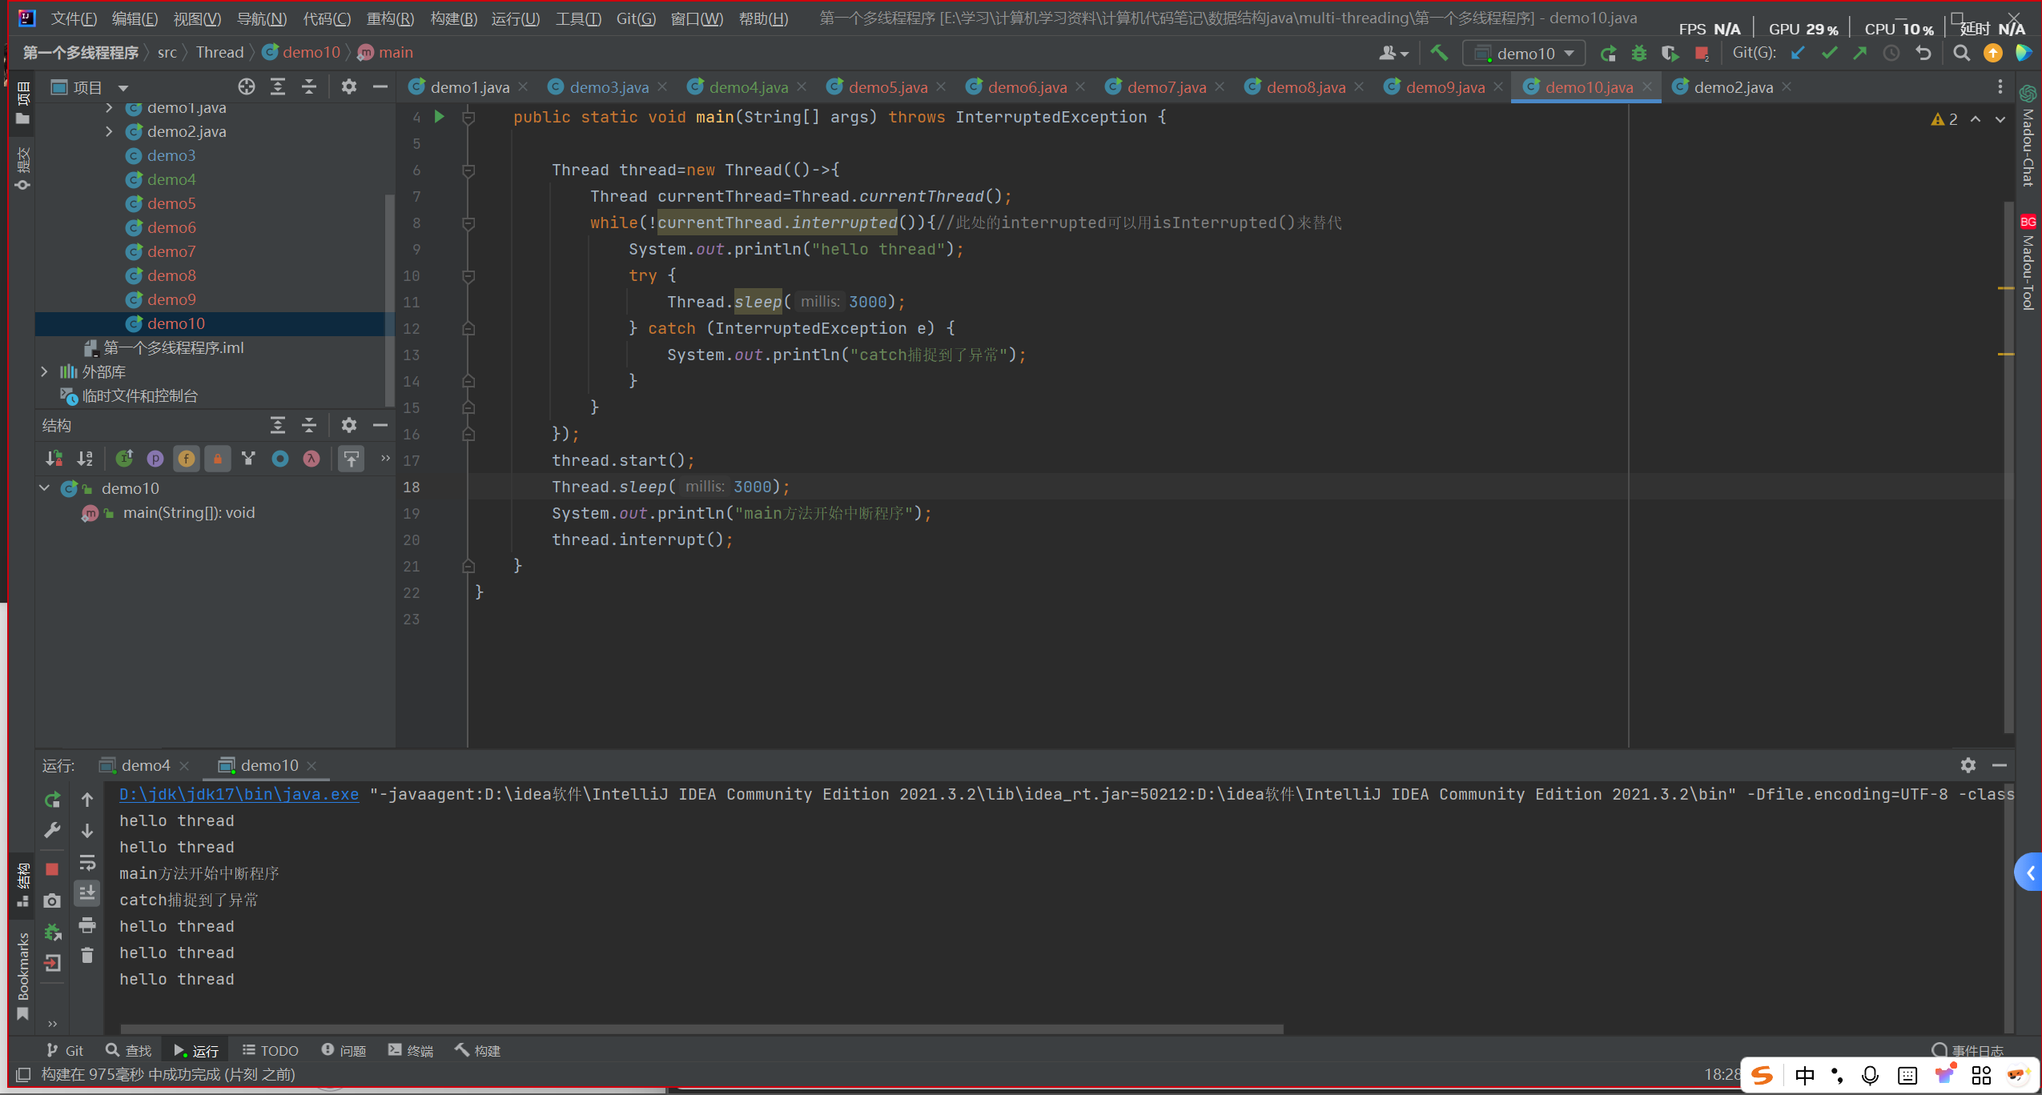
Task: Toggle soft-wrap in run console
Action: click(87, 863)
